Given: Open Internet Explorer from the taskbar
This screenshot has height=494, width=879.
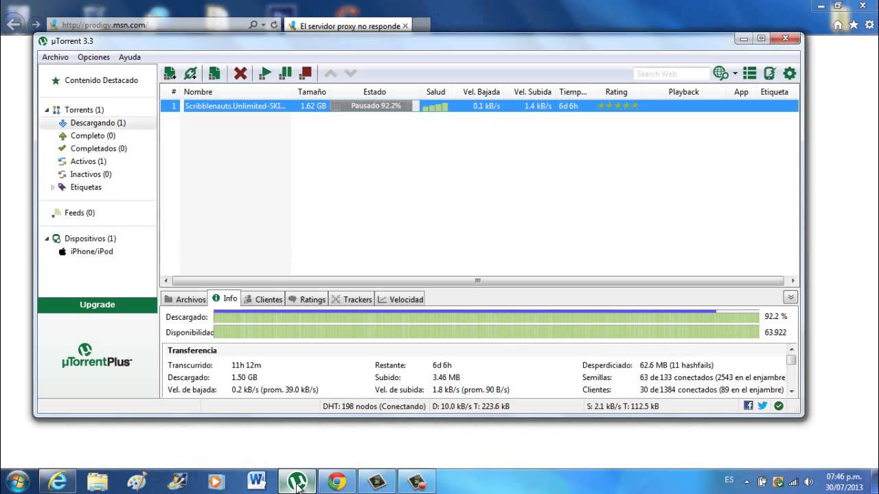Looking at the screenshot, I should (x=58, y=482).
